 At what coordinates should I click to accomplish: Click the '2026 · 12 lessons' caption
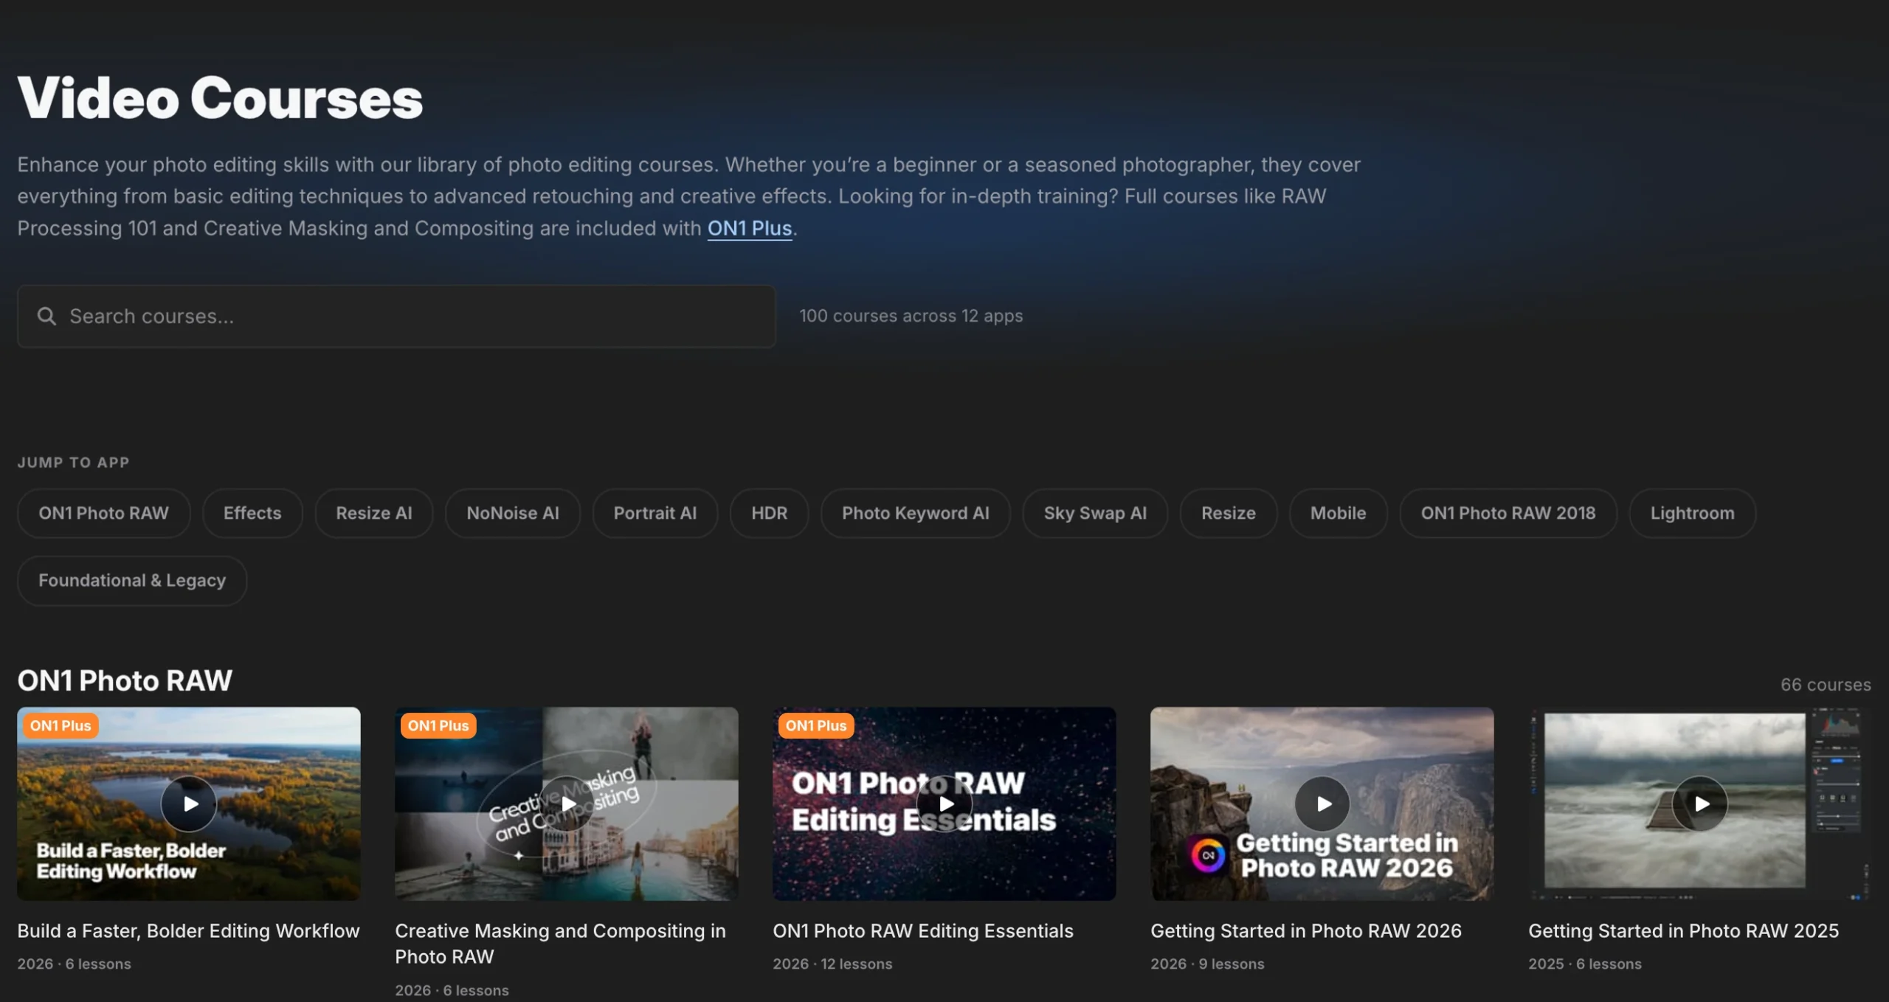832,964
